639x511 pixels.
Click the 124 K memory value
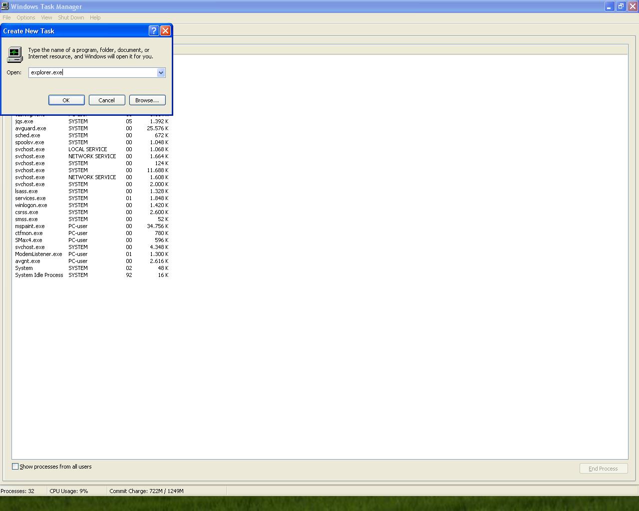coord(161,163)
